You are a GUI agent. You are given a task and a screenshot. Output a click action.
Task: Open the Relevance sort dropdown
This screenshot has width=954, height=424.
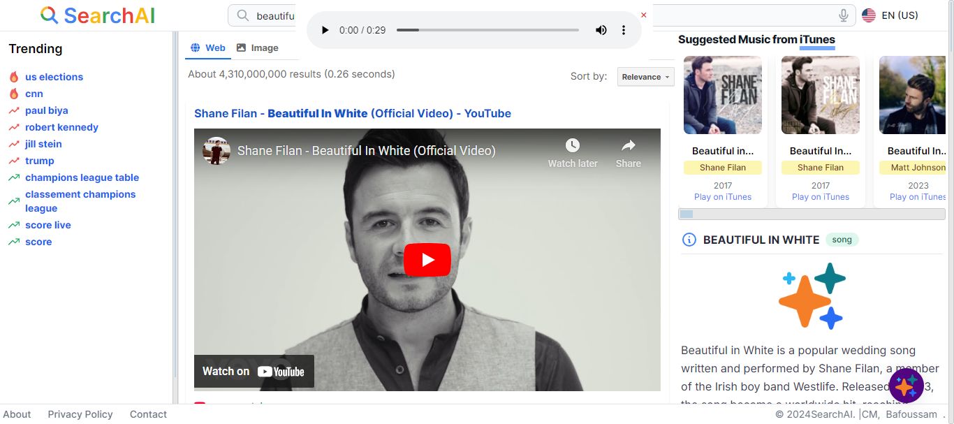[x=646, y=77]
